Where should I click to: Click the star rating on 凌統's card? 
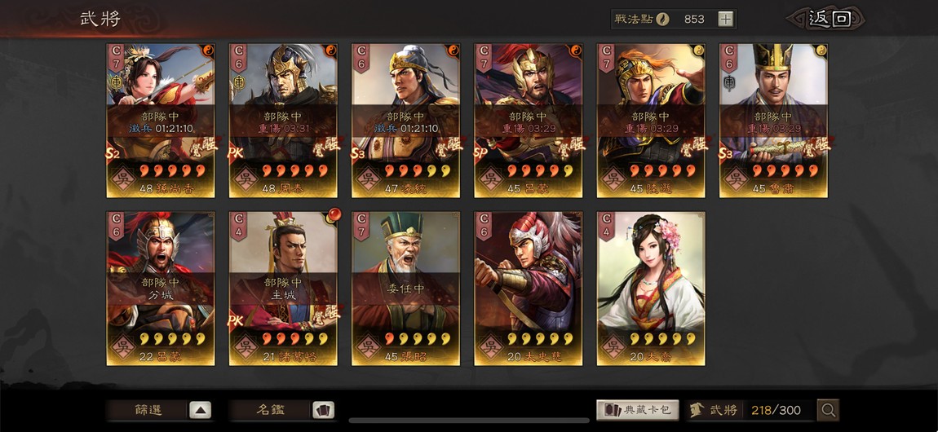pyautogui.click(x=416, y=171)
